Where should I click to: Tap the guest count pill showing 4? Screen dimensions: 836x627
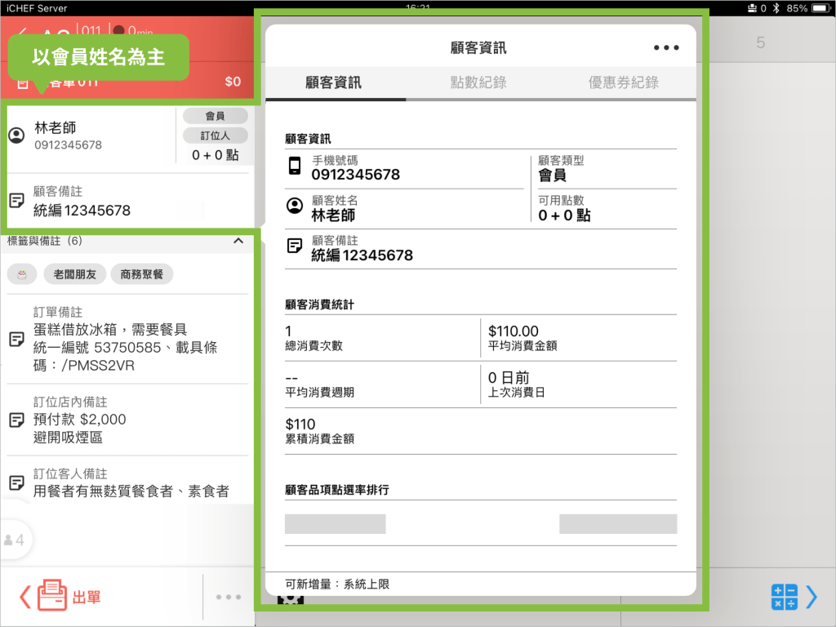tap(15, 540)
